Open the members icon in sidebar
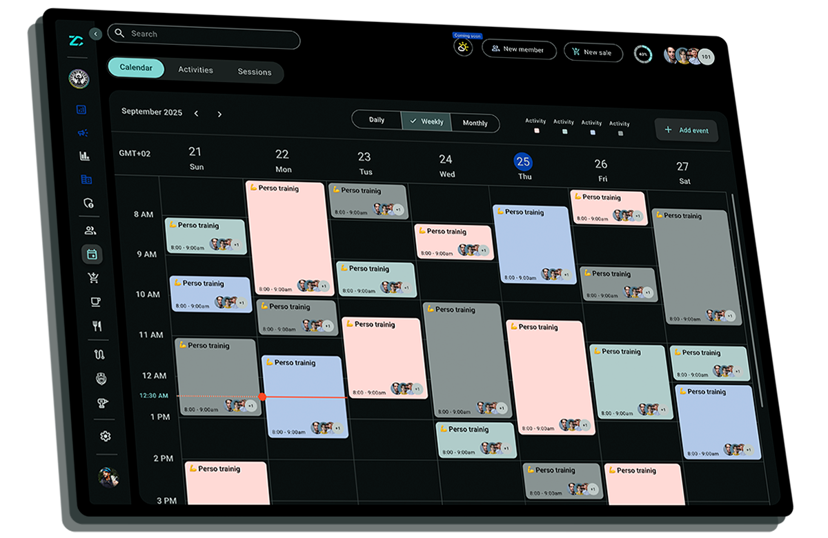This screenshot has height=538, width=828. click(x=90, y=230)
